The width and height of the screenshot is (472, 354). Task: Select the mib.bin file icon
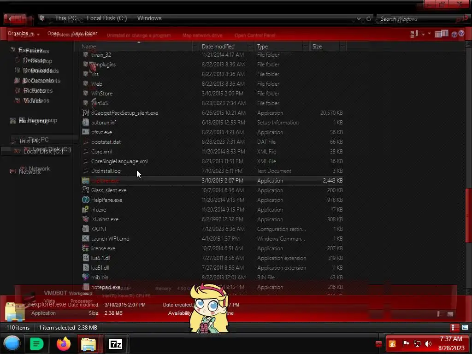pos(85,277)
